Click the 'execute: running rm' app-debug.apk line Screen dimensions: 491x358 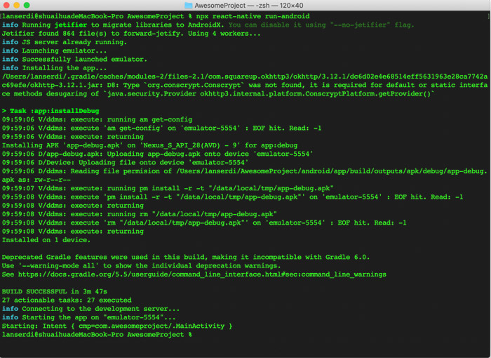[140, 214]
